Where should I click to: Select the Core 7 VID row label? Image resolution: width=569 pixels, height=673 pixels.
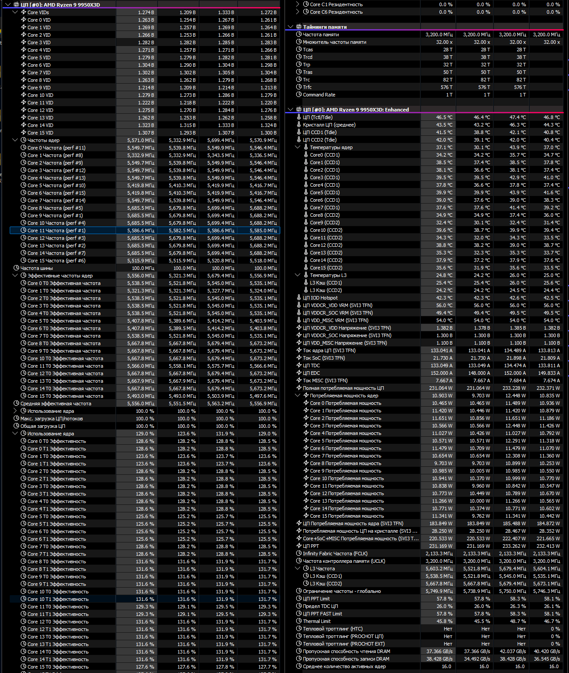coord(39,73)
